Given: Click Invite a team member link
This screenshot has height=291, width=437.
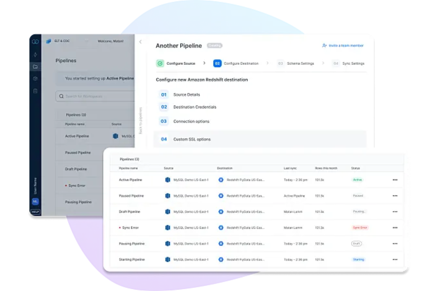Looking at the screenshot, I should tap(343, 45).
